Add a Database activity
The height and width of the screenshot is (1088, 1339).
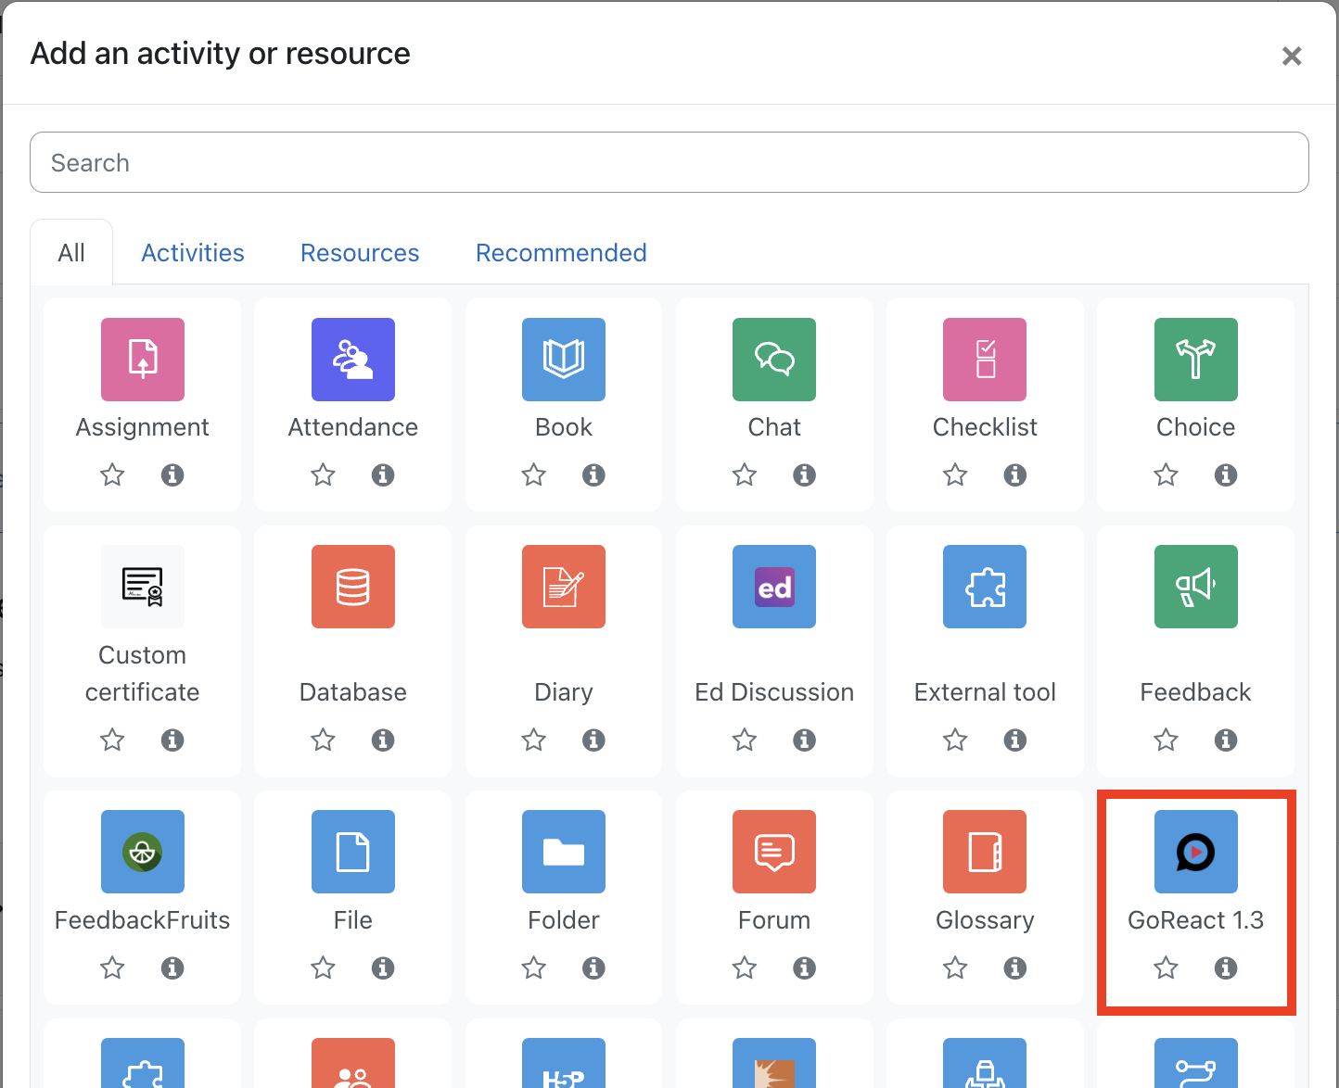(x=352, y=587)
